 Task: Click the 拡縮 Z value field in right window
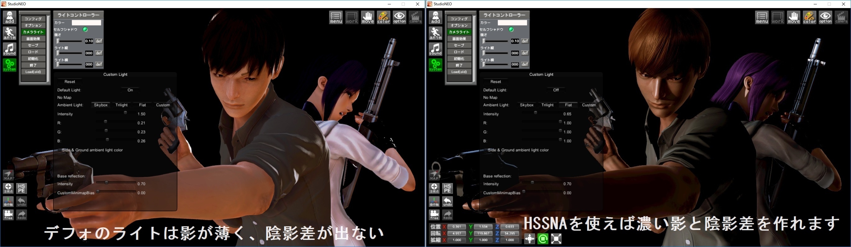510,240
